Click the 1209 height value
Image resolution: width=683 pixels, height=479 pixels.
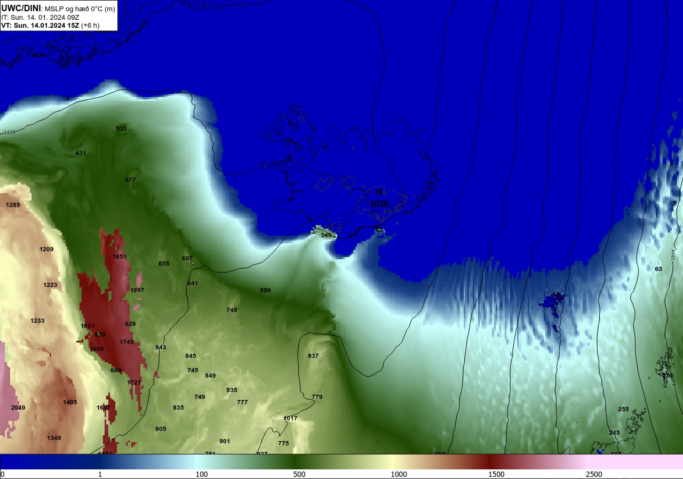(46, 249)
